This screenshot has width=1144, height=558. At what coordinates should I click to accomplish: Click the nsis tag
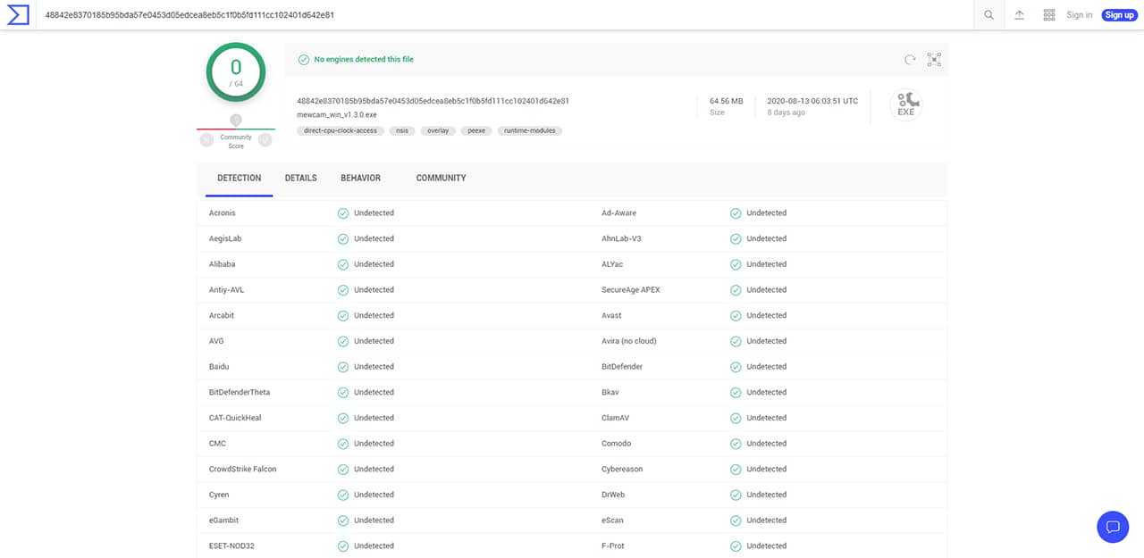[x=403, y=130]
